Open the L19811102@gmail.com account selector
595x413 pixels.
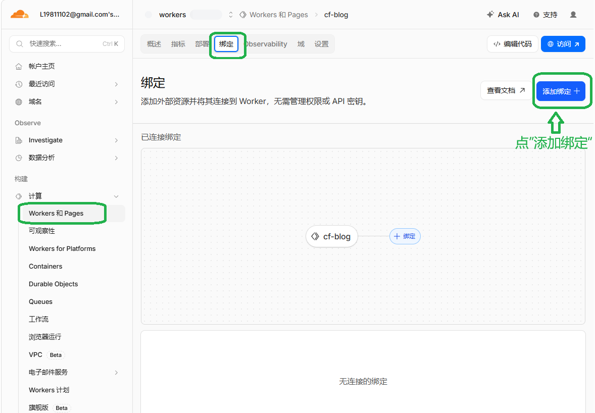click(79, 15)
